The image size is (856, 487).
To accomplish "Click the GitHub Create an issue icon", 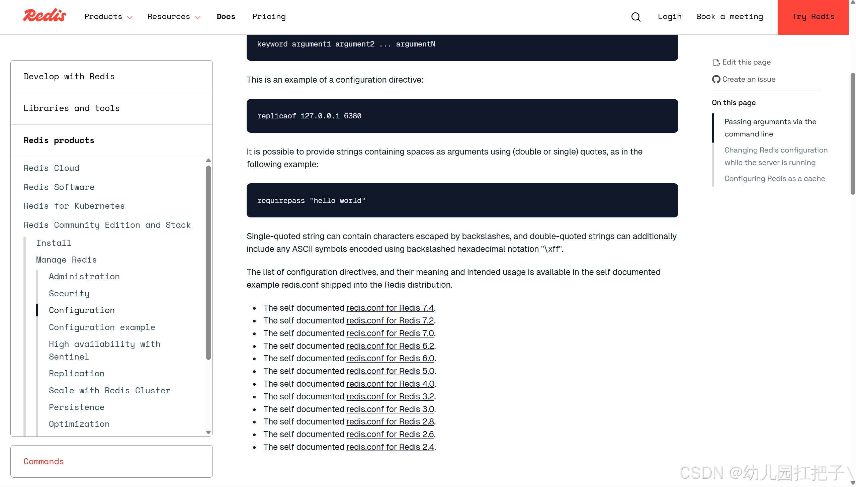I will click(716, 79).
